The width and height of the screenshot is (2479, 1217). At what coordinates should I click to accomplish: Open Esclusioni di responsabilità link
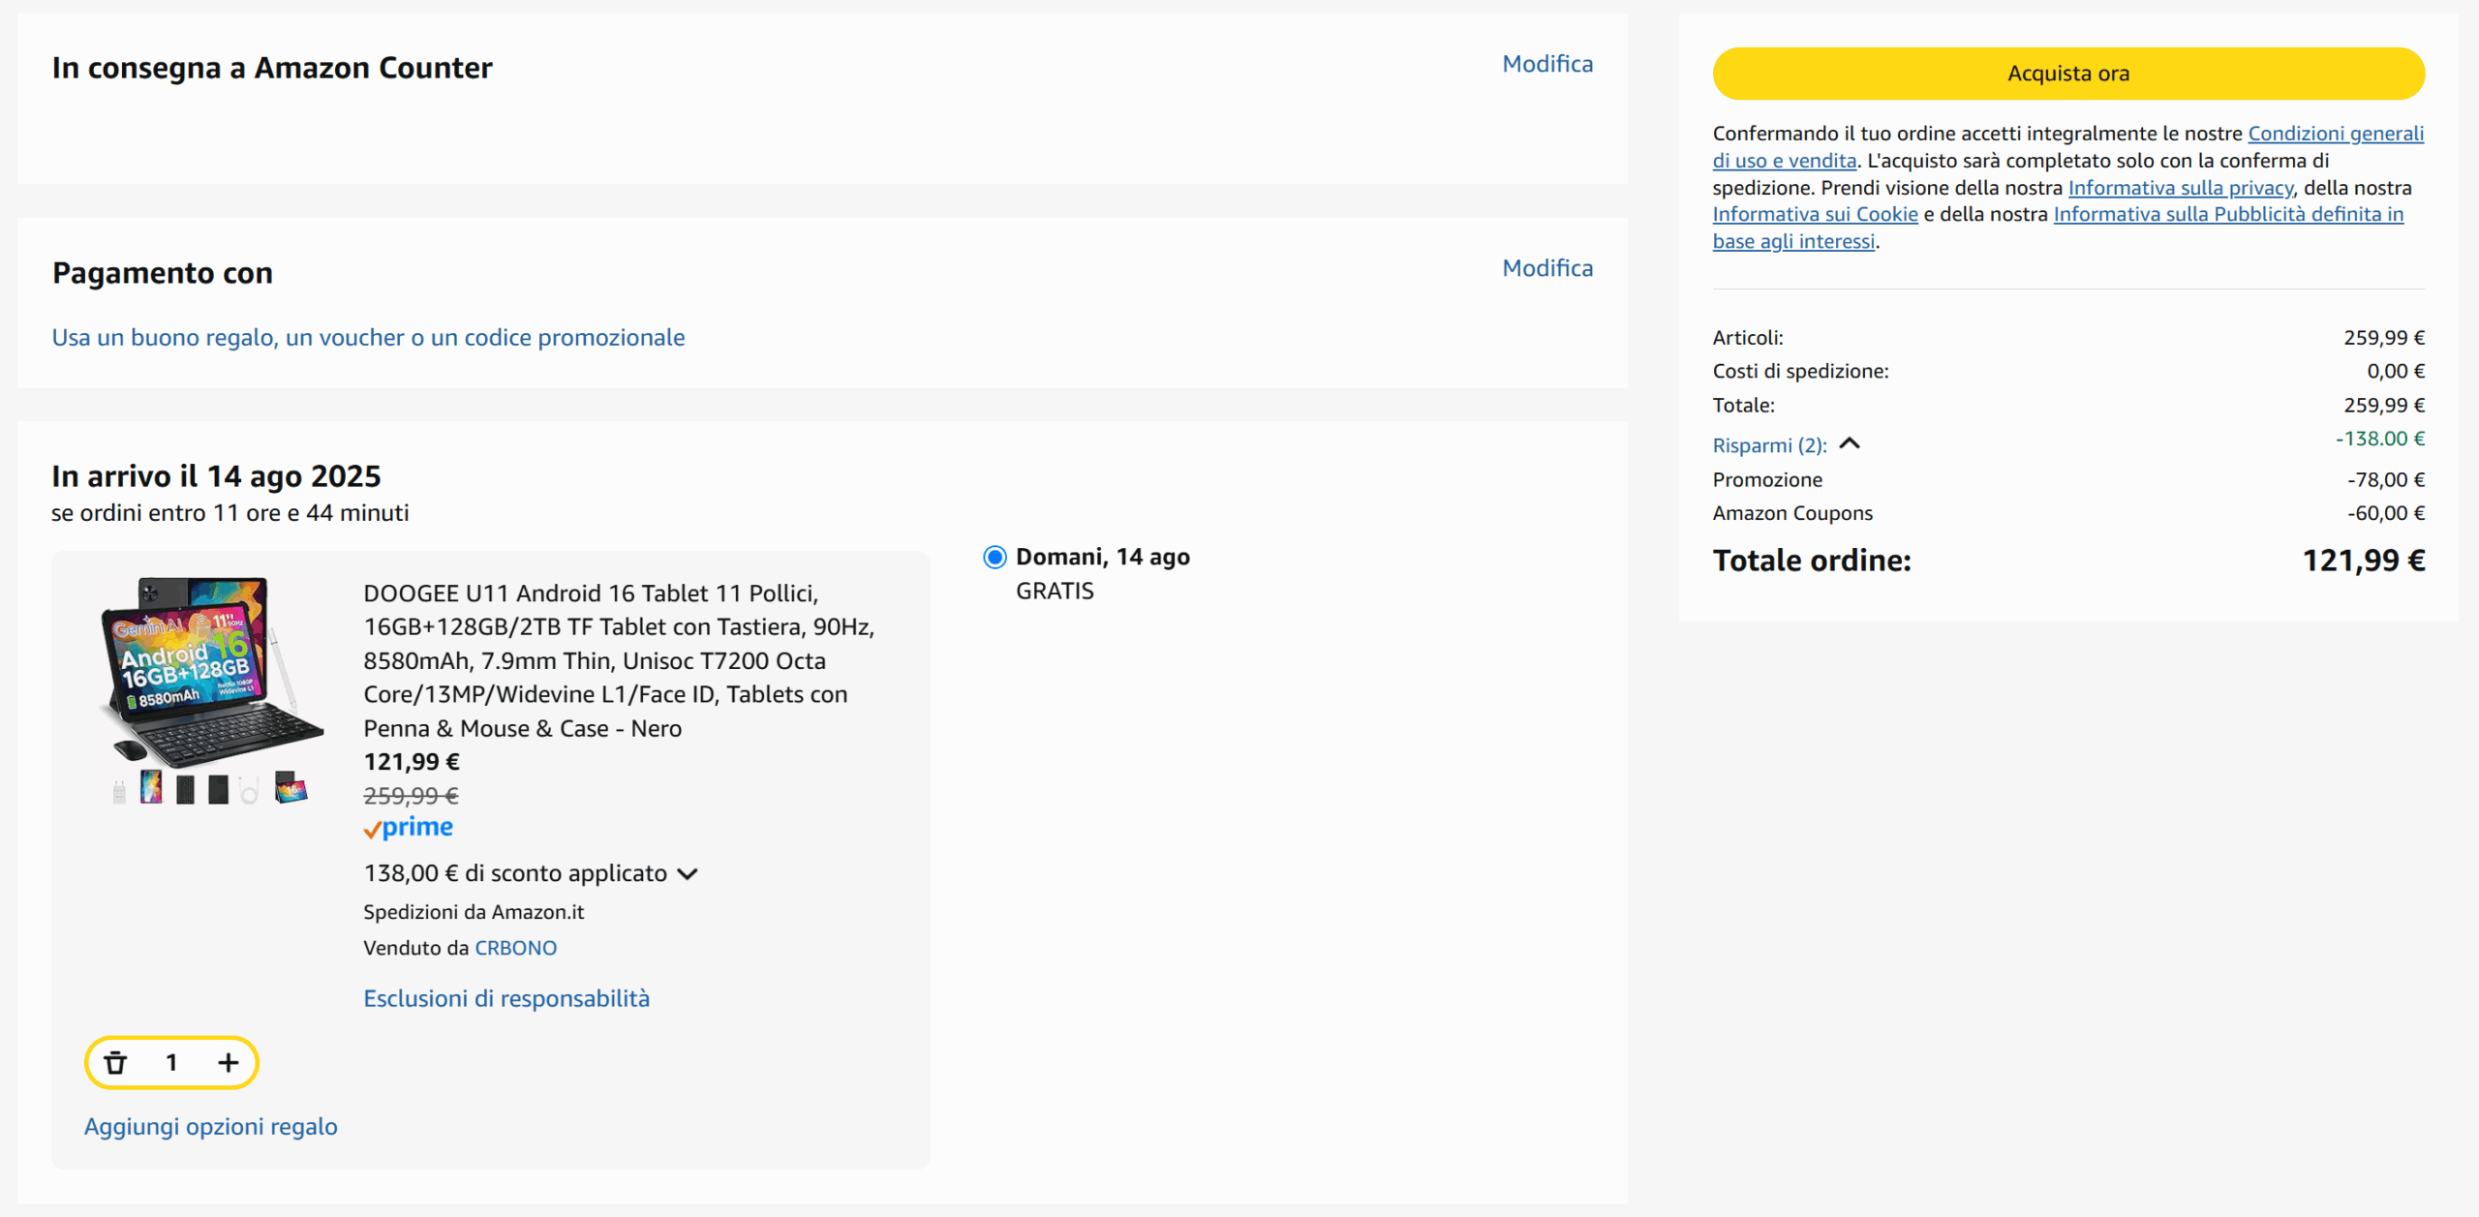tap(505, 998)
